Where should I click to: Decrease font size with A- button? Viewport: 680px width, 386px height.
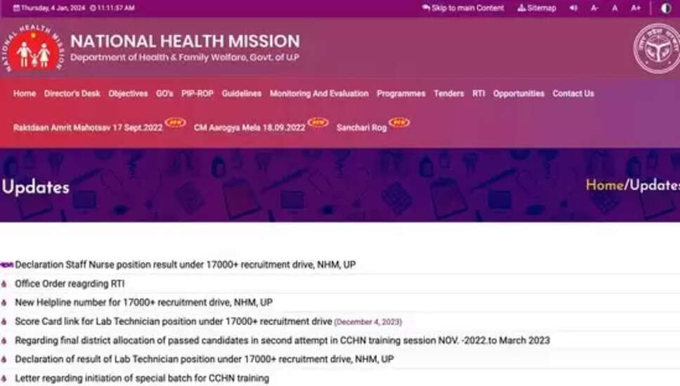[595, 8]
